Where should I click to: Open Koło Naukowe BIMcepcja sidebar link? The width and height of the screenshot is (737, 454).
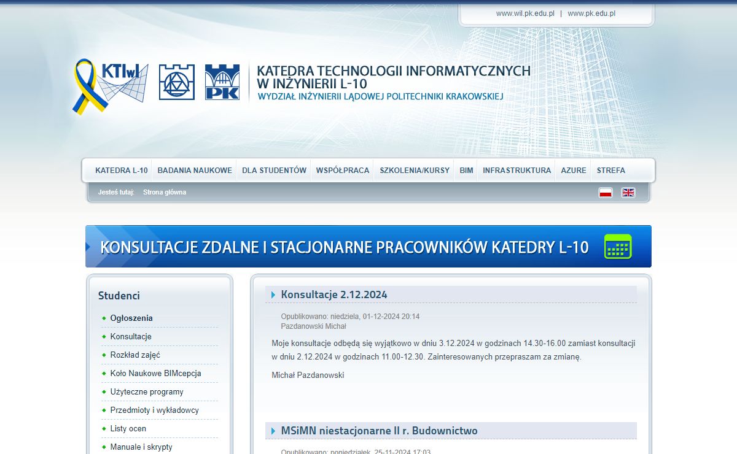coord(155,374)
